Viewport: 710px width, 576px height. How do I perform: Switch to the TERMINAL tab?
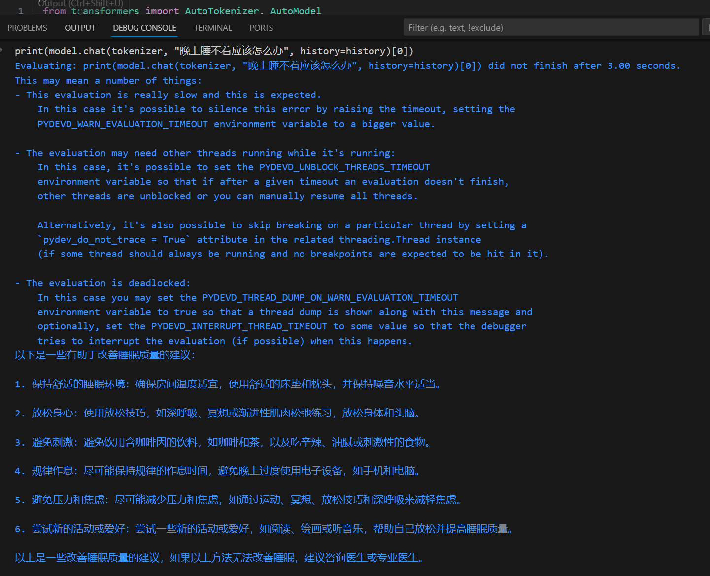tap(212, 28)
